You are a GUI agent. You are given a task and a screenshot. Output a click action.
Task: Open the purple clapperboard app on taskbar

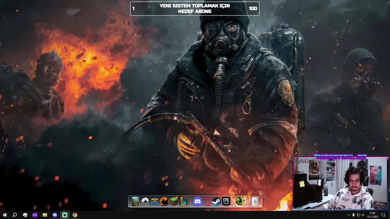pyautogui.click(x=35, y=215)
